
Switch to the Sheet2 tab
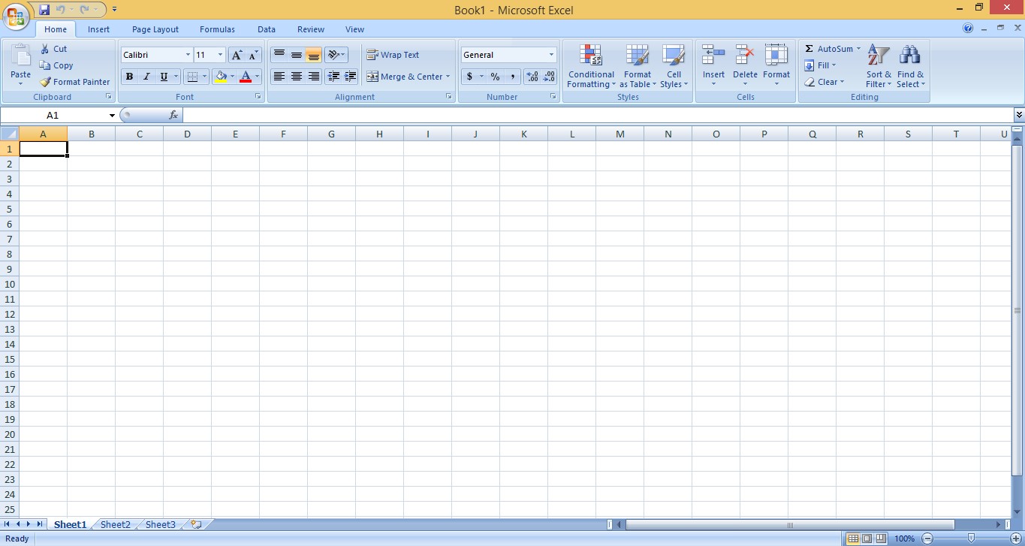114,524
